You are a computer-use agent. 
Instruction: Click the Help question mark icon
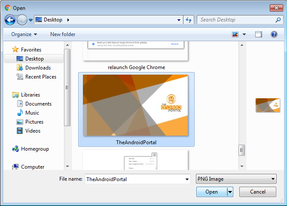click(x=274, y=34)
